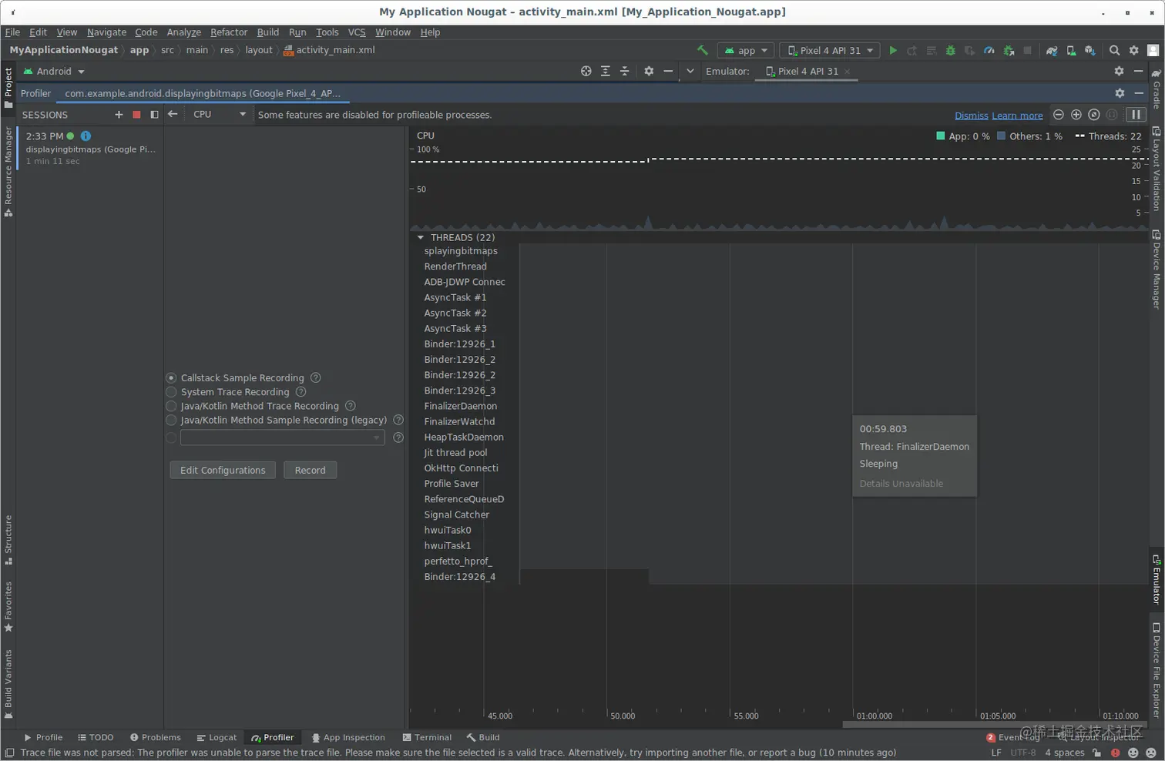The image size is (1165, 761).
Task: Click the Record button
Action: [310, 471]
